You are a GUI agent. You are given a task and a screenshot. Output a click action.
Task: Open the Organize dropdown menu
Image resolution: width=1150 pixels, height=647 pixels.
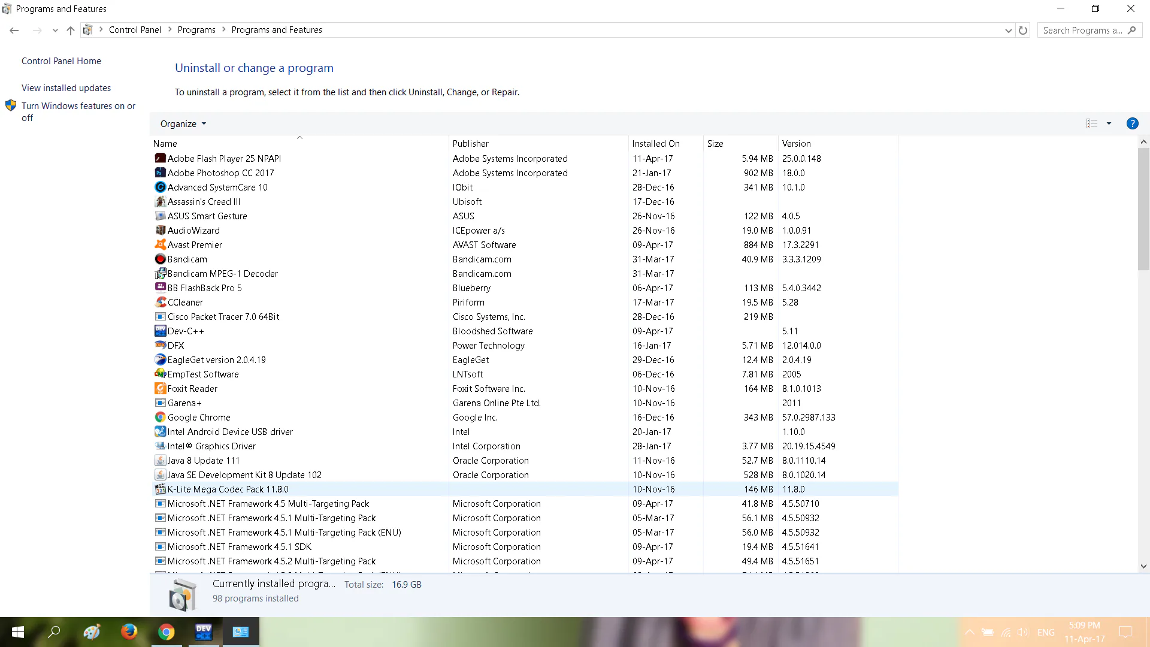183,123
